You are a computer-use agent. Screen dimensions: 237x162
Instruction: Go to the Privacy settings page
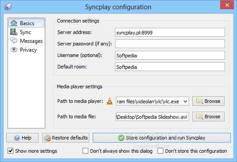coord(27,50)
